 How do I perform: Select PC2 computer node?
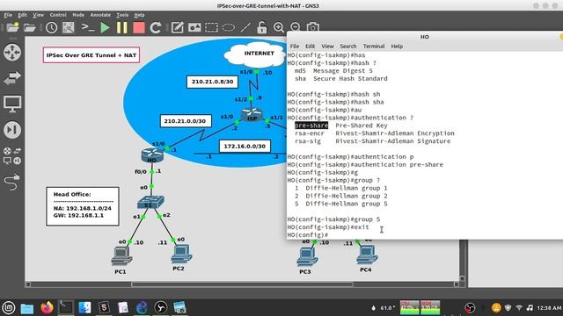tap(181, 254)
